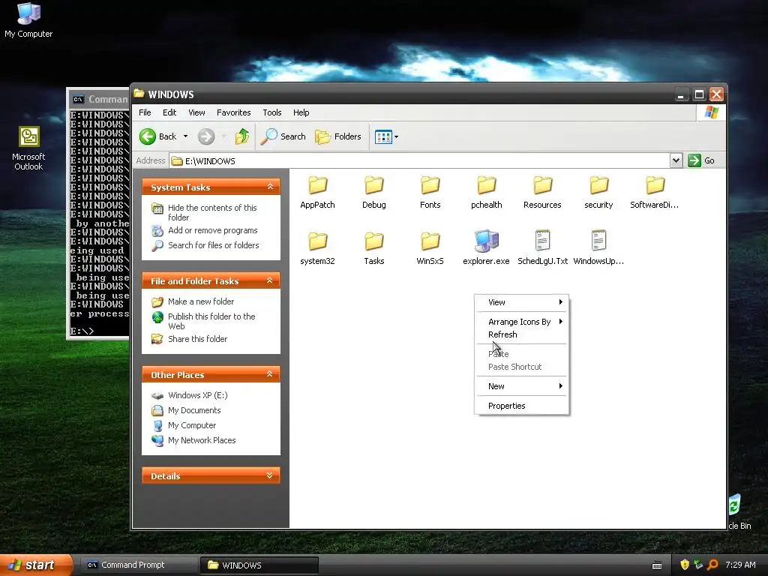Go up one folder level
768x576 pixels.
[242, 136]
